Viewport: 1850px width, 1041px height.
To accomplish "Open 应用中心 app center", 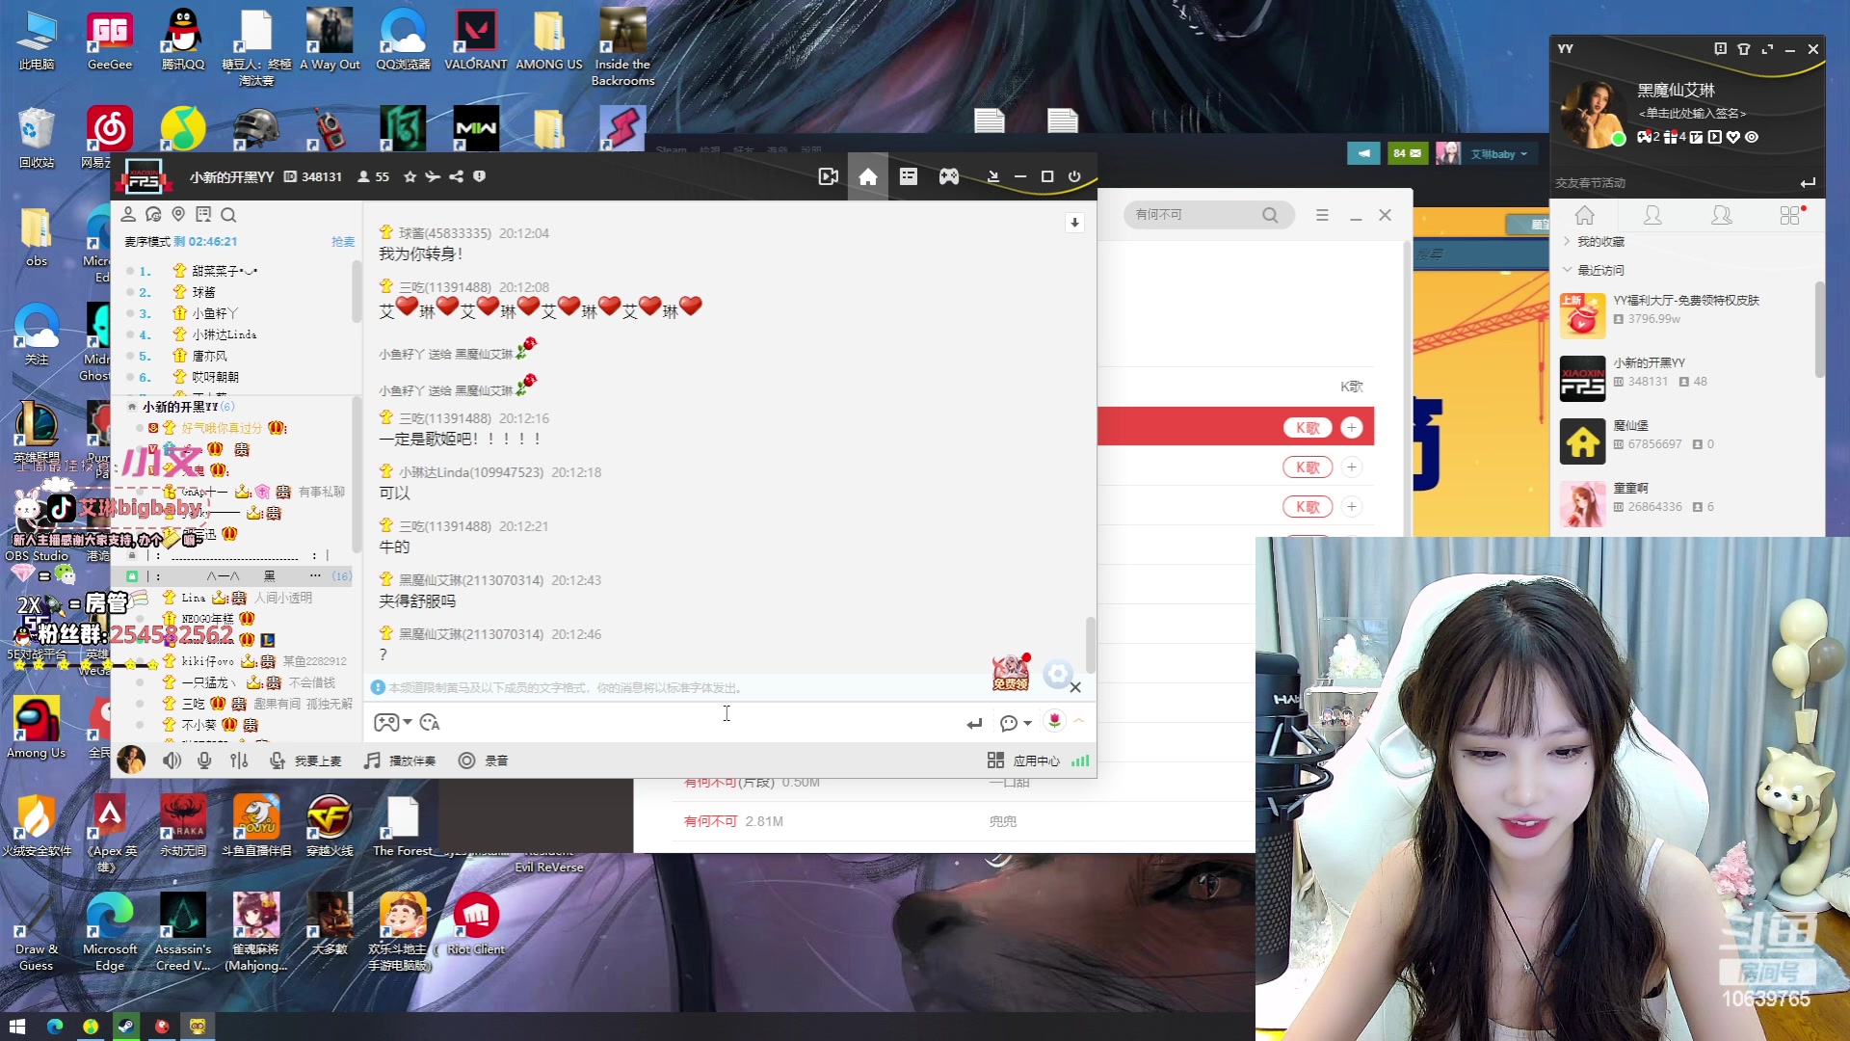I will click(x=1023, y=761).
